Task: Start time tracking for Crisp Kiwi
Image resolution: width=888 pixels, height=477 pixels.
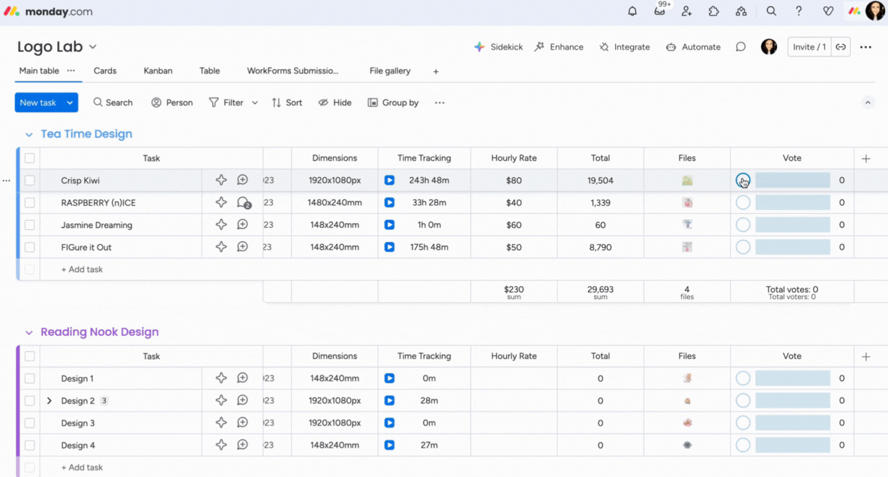Action: [x=389, y=180]
